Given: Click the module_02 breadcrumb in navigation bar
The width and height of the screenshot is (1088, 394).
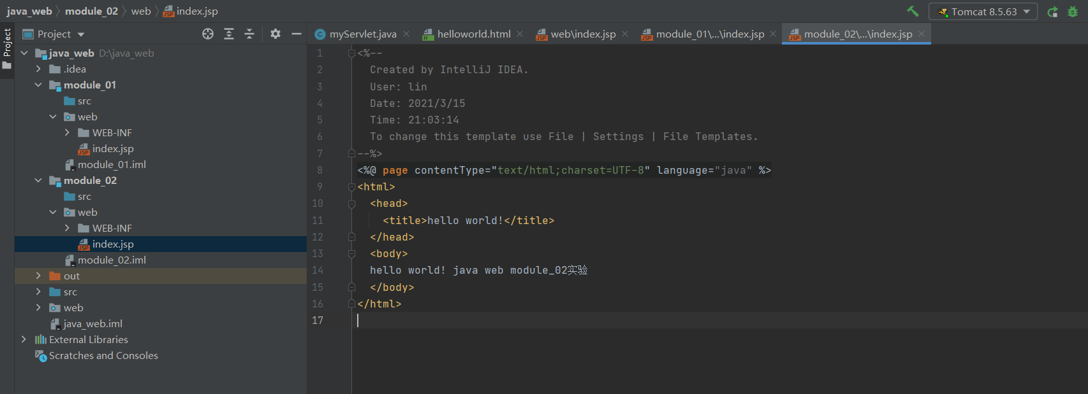Looking at the screenshot, I should coord(91,11).
